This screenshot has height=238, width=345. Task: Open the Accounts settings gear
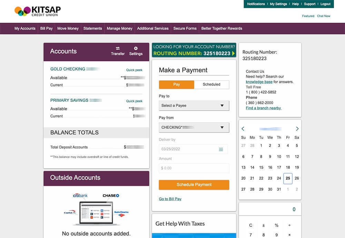tap(135, 51)
